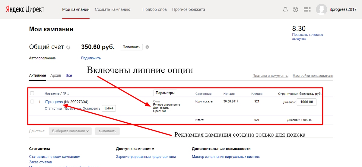Click the Идут показы status text

point(204,101)
